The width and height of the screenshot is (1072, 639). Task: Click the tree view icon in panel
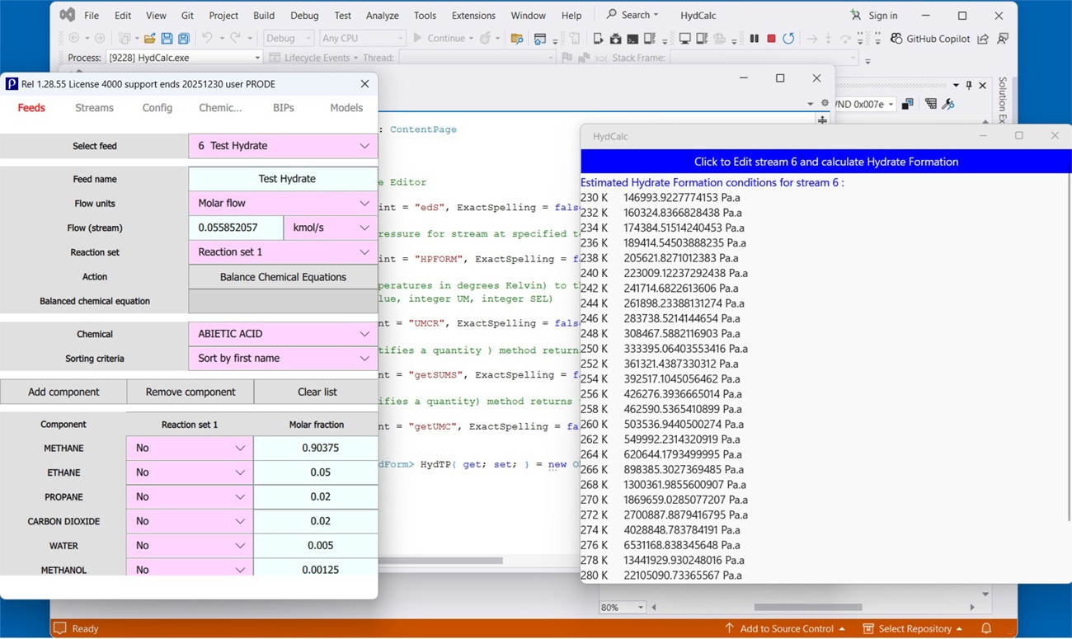(931, 104)
